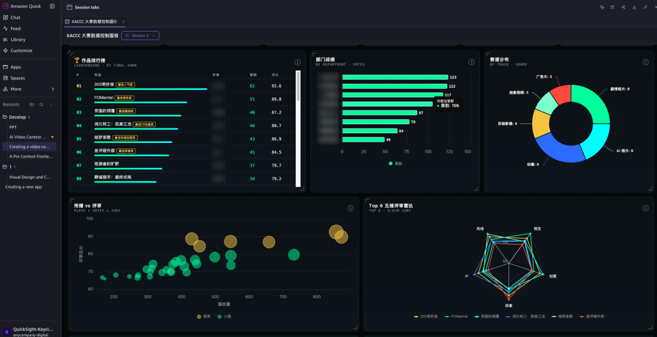This screenshot has width=657, height=337.
Task: Click the 最佳人气奖 badge
Action: 125,85
